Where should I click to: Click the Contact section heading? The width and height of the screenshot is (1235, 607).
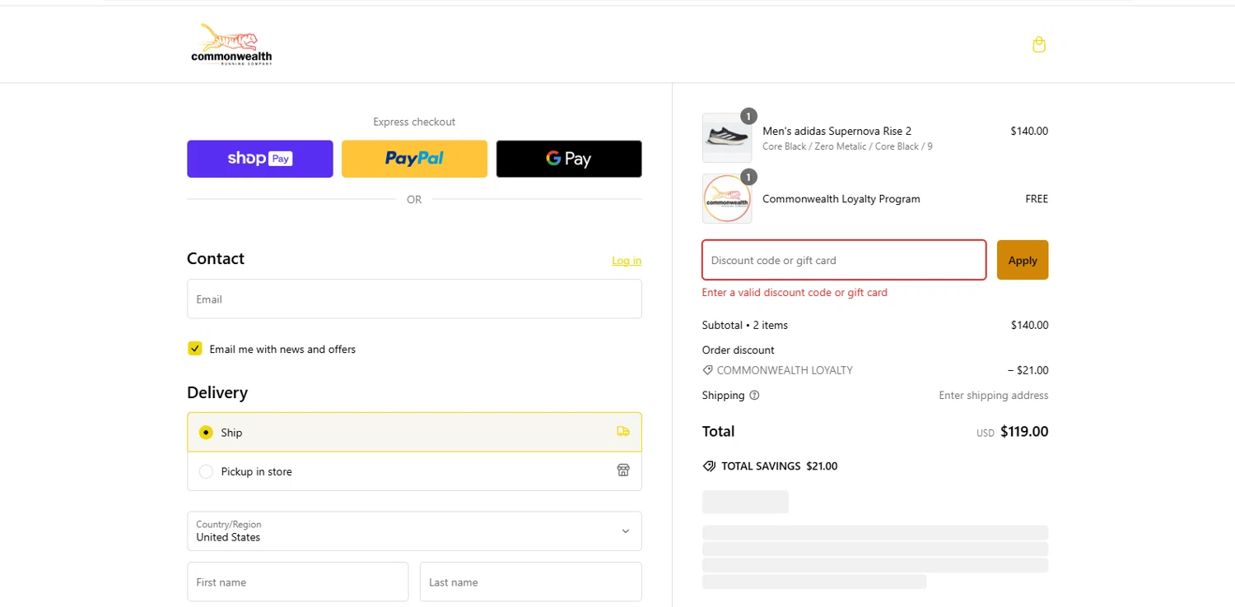(216, 258)
